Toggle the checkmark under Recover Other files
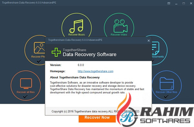Screen dimensions: 194x127 (166, 96)
